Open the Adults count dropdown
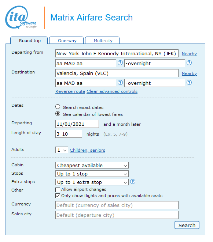The image size is (213, 242). point(62,150)
